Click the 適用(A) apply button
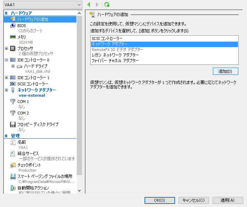 coord(228,200)
